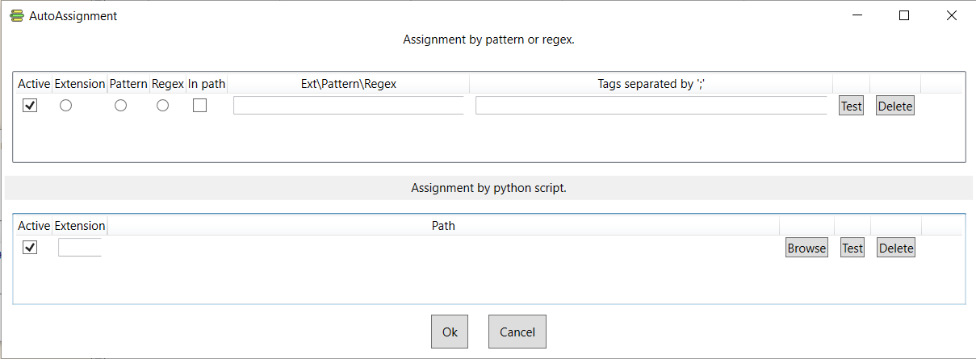The width and height of the screenshot is (976, 359).
Task: Uncheck Active for the pattern rule row
Action: point(30,106)
